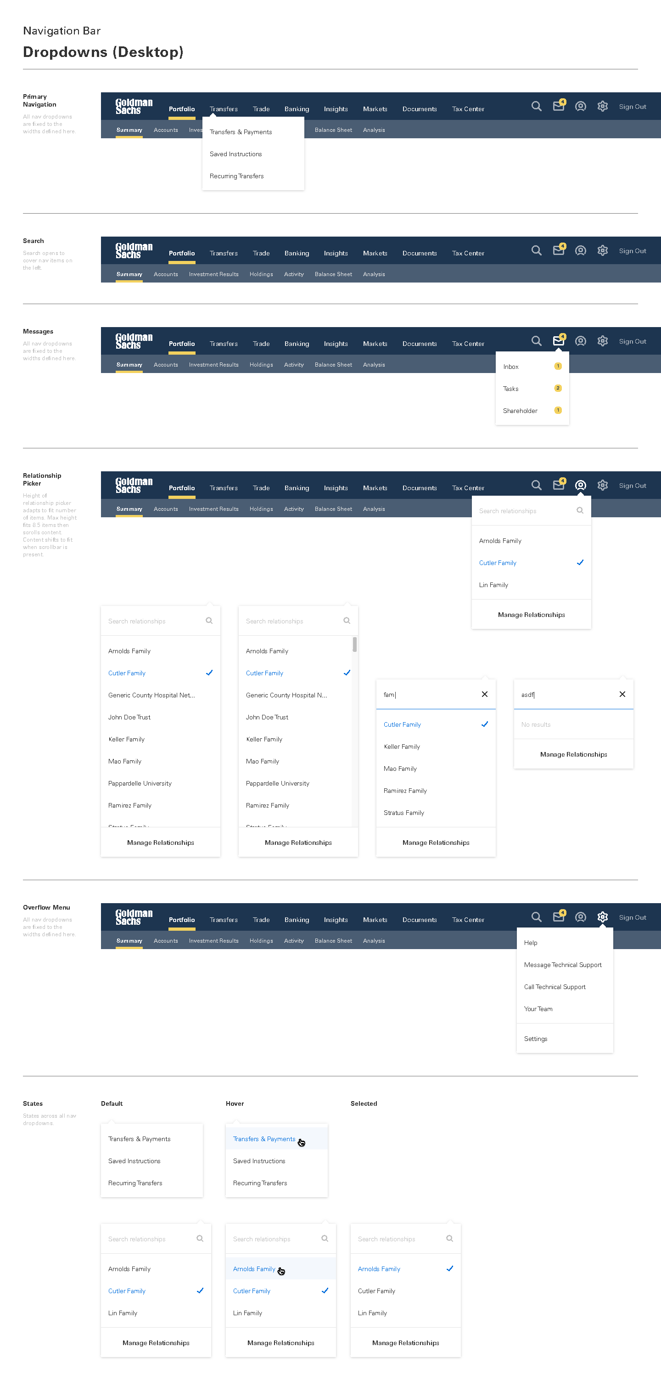Open settings gear in Primary Navigation bar
Image resolution: width=661 pixels, height=1380 pixels.
(602, 106)
